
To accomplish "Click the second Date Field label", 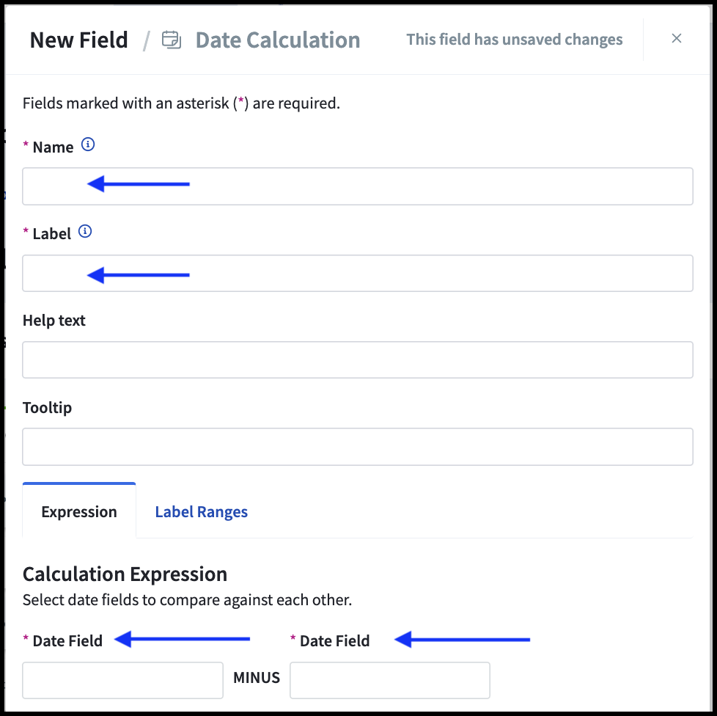I will click(x=334, y=640).
